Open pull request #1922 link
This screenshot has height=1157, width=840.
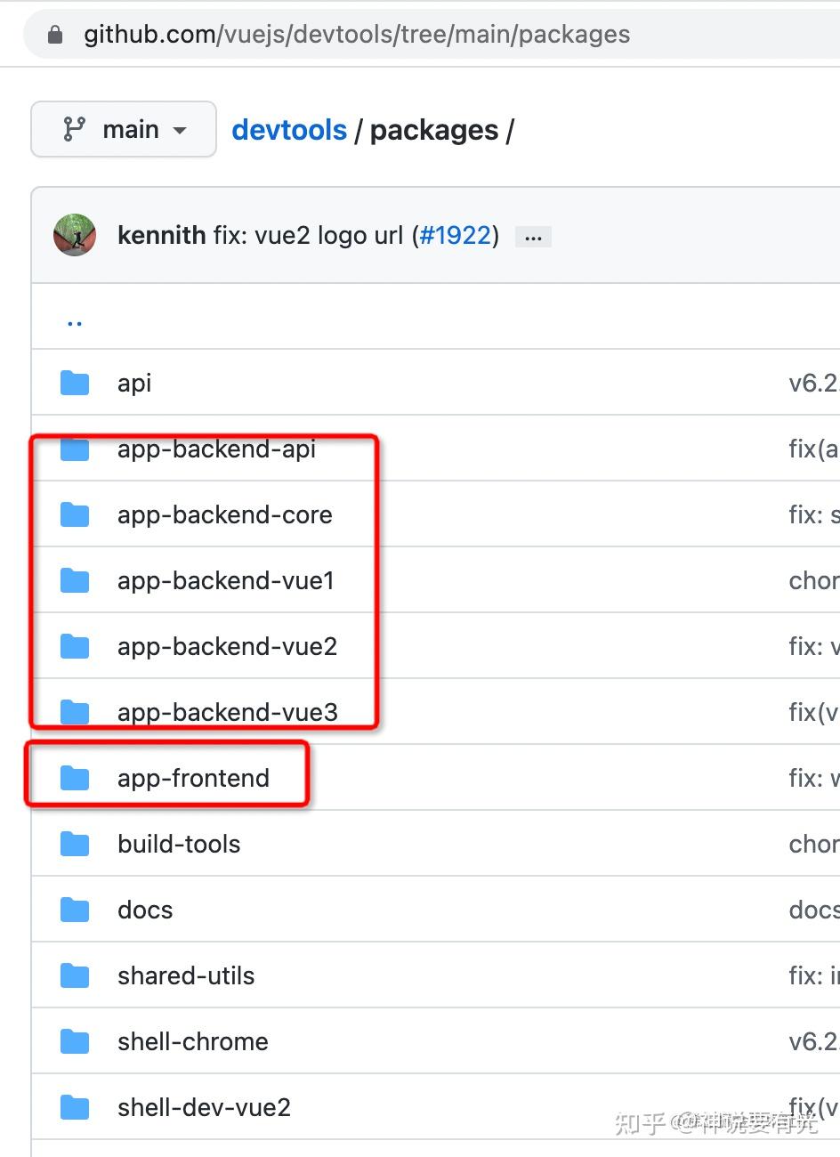[x=455, y=235]
